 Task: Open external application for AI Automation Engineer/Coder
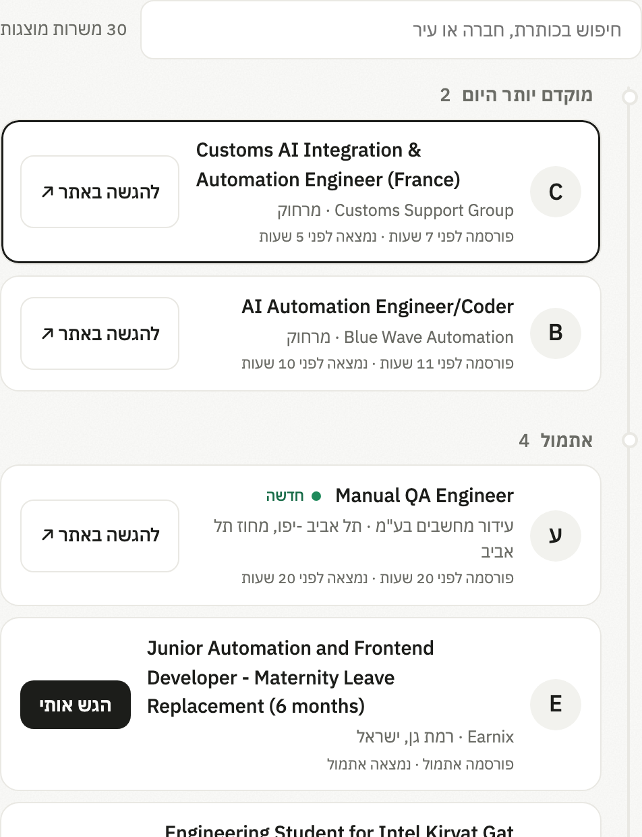point(100,333)
